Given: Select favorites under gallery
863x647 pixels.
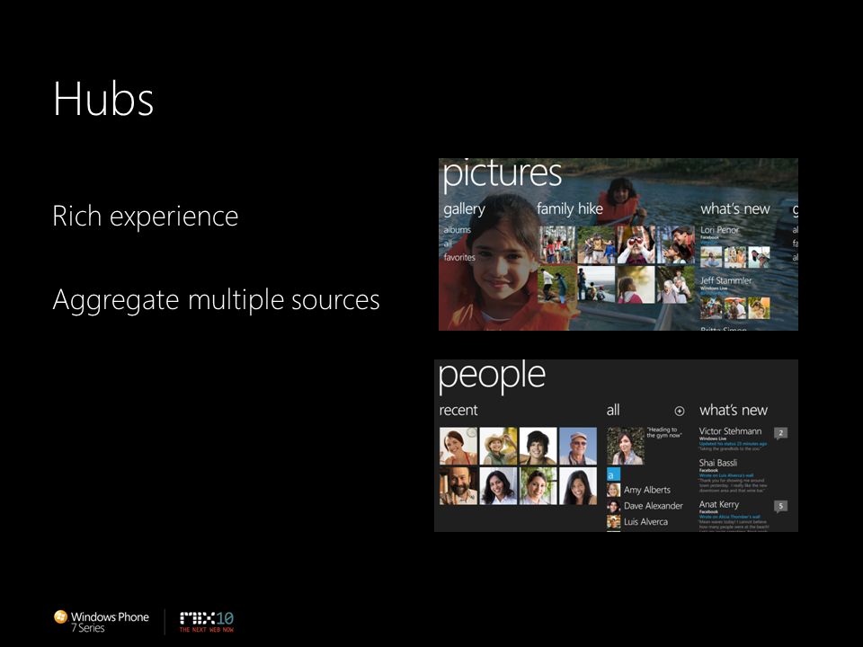Looking at the screenshot, I should (459, 257).
